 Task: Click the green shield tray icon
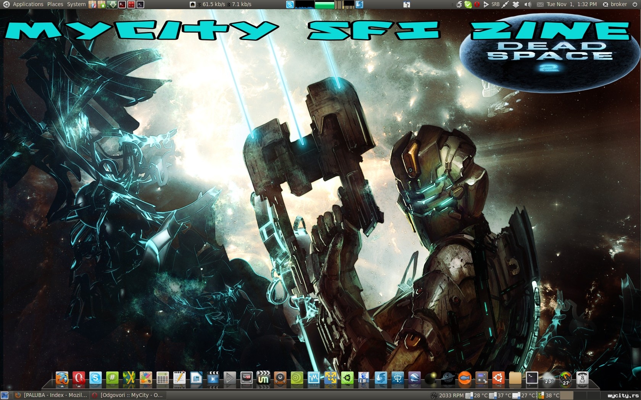tap(468, 4)
